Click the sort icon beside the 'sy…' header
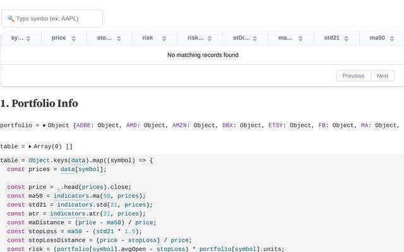 coord(28,38)
